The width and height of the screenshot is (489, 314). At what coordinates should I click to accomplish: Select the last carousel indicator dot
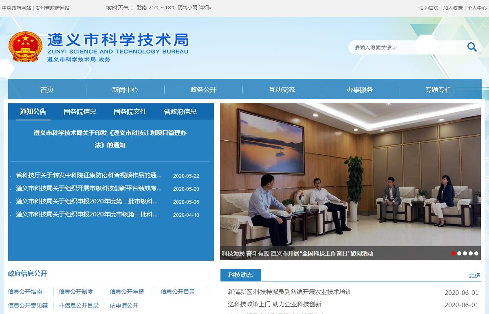click(476, 253)
